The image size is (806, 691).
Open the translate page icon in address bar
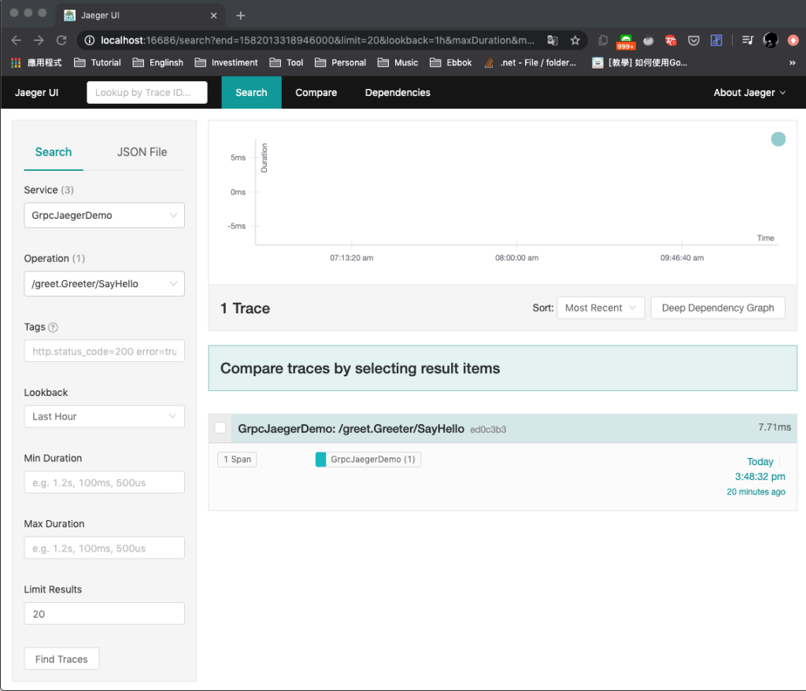[x=553, y=40]
